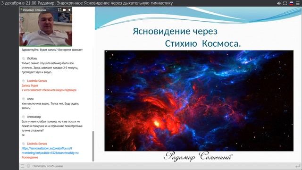Click first Liudmila Serova name in chat
302x170 pixels.
point(37,81)
